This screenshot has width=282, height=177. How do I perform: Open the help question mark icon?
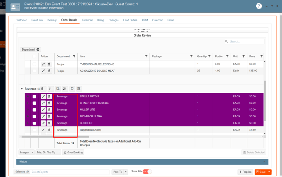pyautogui.click(x=259, y=6)
